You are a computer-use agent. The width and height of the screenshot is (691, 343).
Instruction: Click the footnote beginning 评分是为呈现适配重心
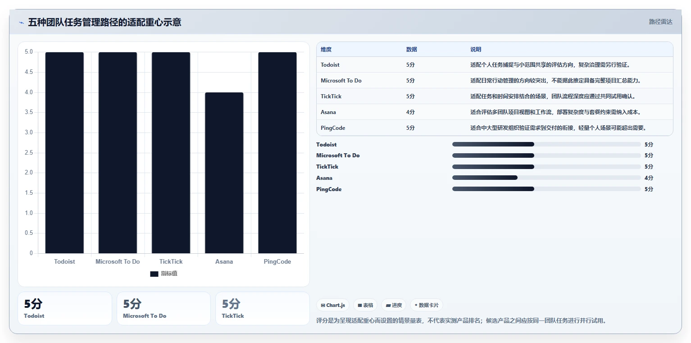462,321
